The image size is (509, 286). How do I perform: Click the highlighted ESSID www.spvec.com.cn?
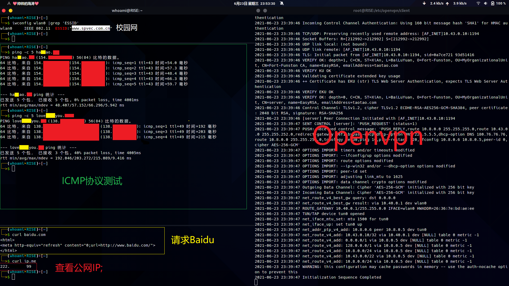tap(91, 28)
